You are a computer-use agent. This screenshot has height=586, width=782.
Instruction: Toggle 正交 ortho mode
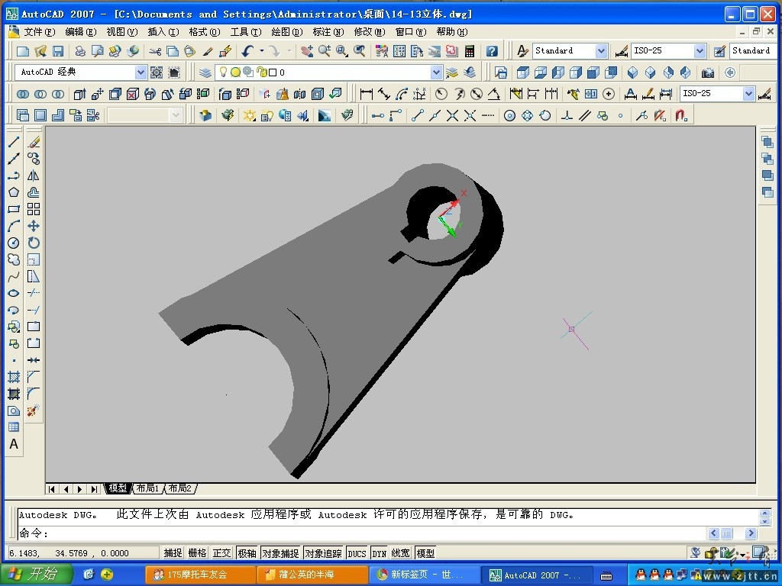(x=222, y=552)
